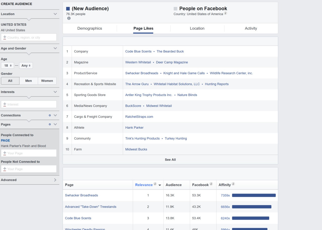The image size is (322, 230).
Task: Open Whitetail Habitat Solutions, LLC link
Action: coord(177,84)
